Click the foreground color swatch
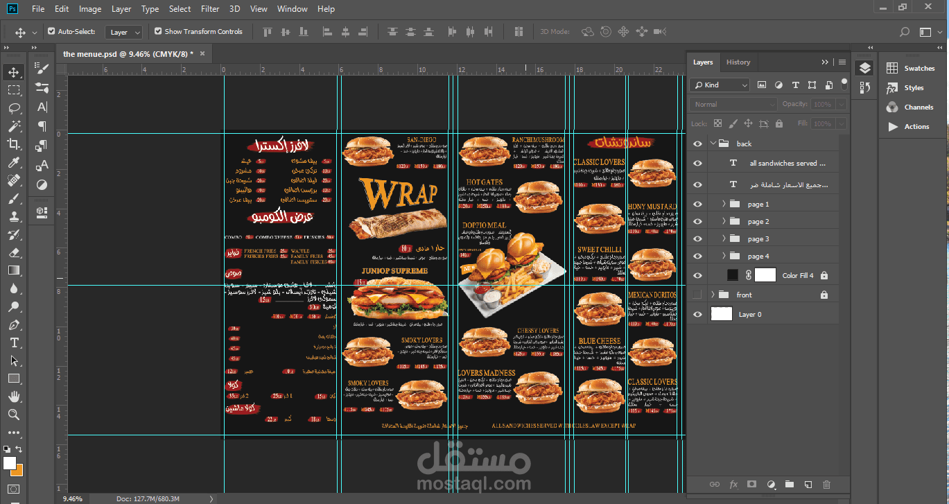949x504 pixels. pyautogui.click(x=9, y=462)
